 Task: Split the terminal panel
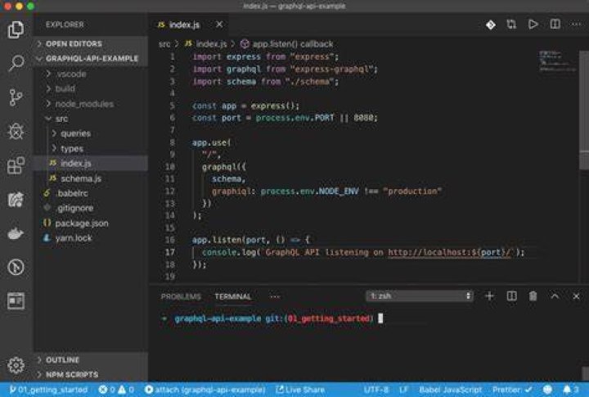point(511,296)
